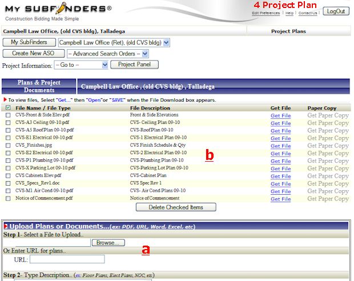Select the Notice of Commencement.pdf checkbox
This screenshot has width=354, height=281.
pyautogui.click(x=8, y=199)
